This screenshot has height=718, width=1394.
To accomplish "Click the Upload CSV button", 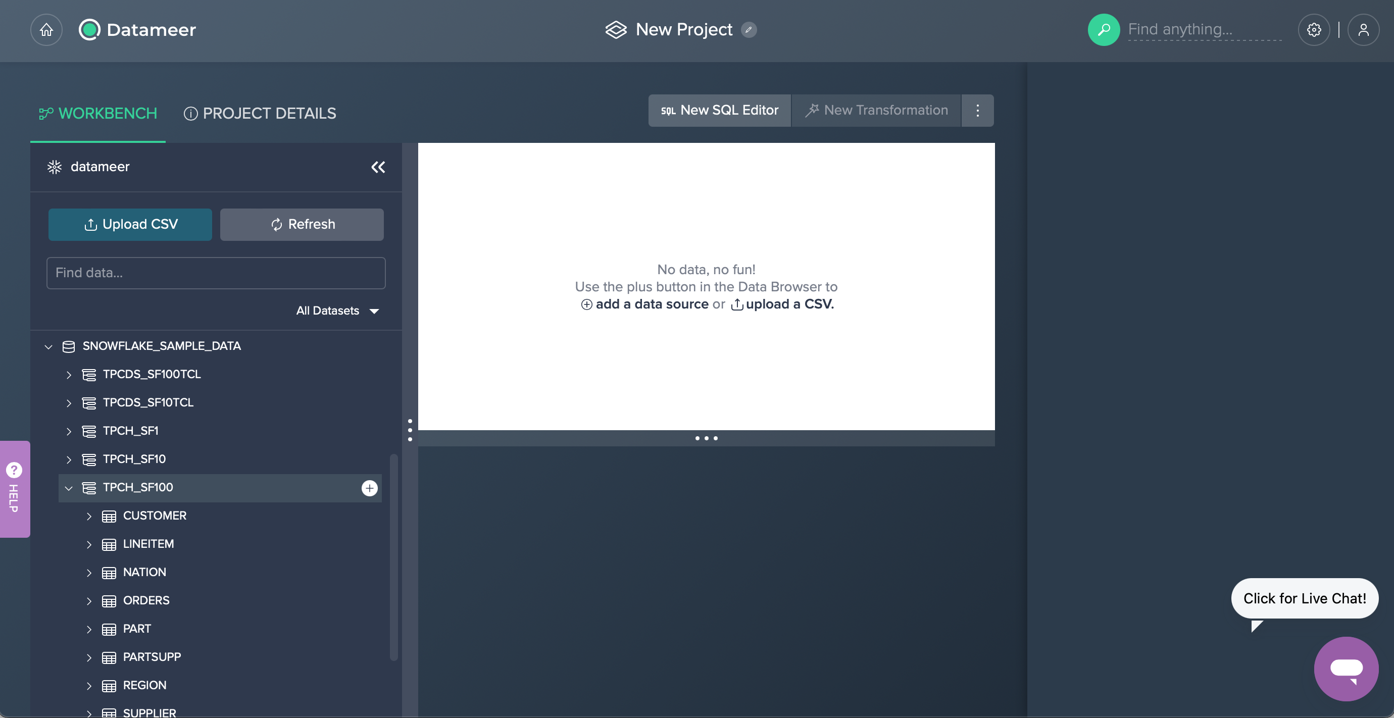I will tap(129, 224).
